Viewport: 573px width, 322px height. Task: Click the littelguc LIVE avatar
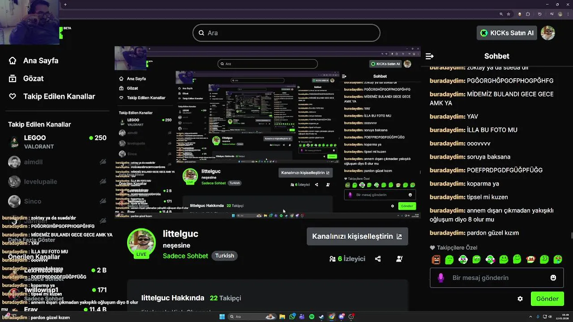pos(141,243)
